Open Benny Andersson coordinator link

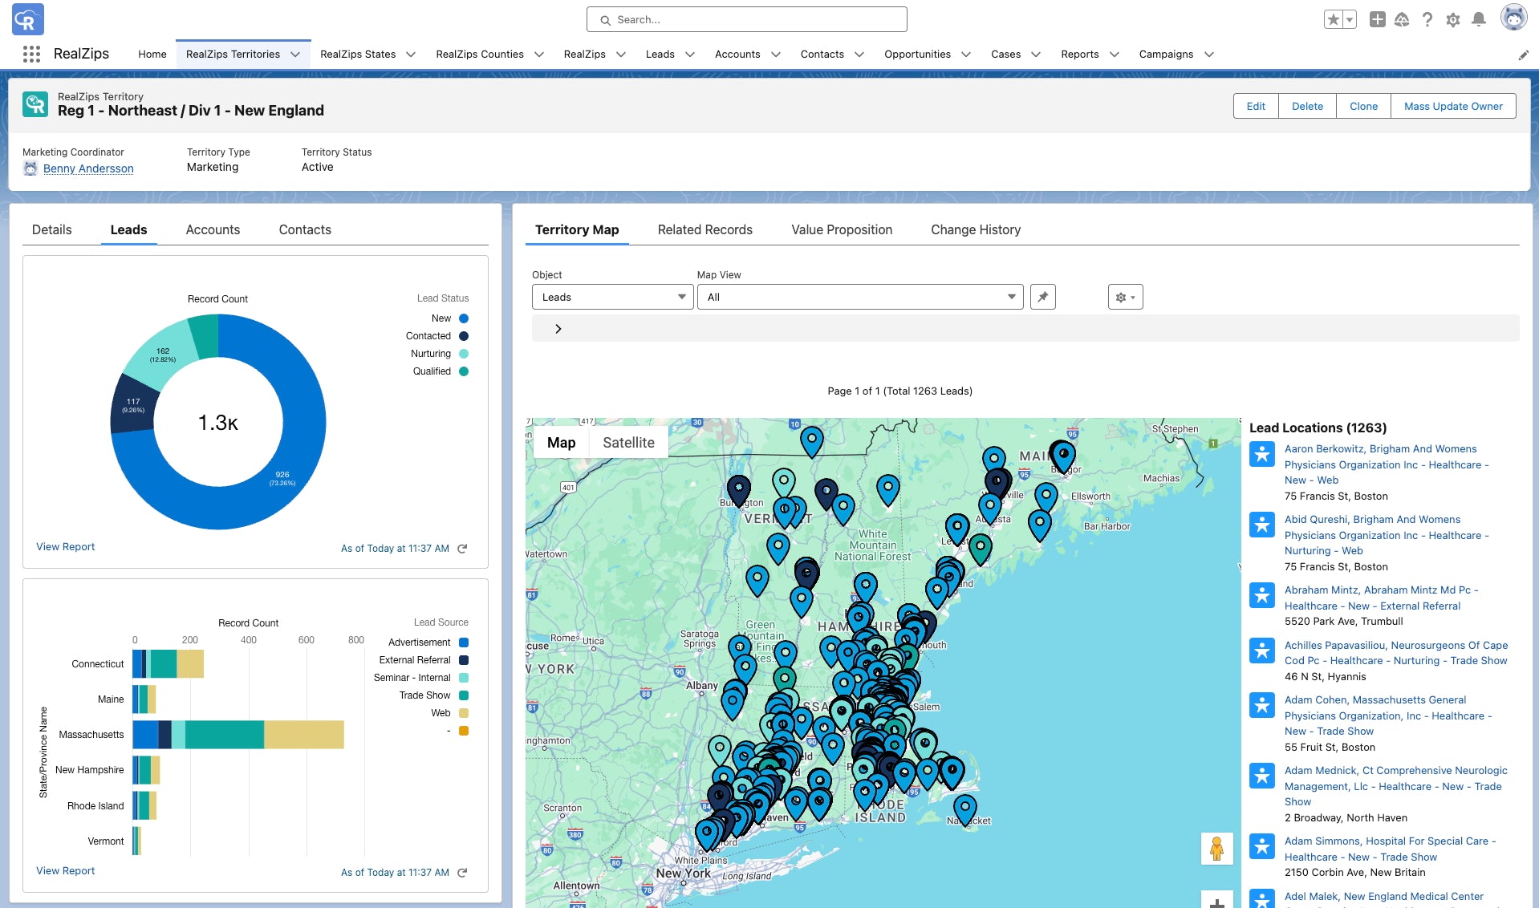(88, 168)
